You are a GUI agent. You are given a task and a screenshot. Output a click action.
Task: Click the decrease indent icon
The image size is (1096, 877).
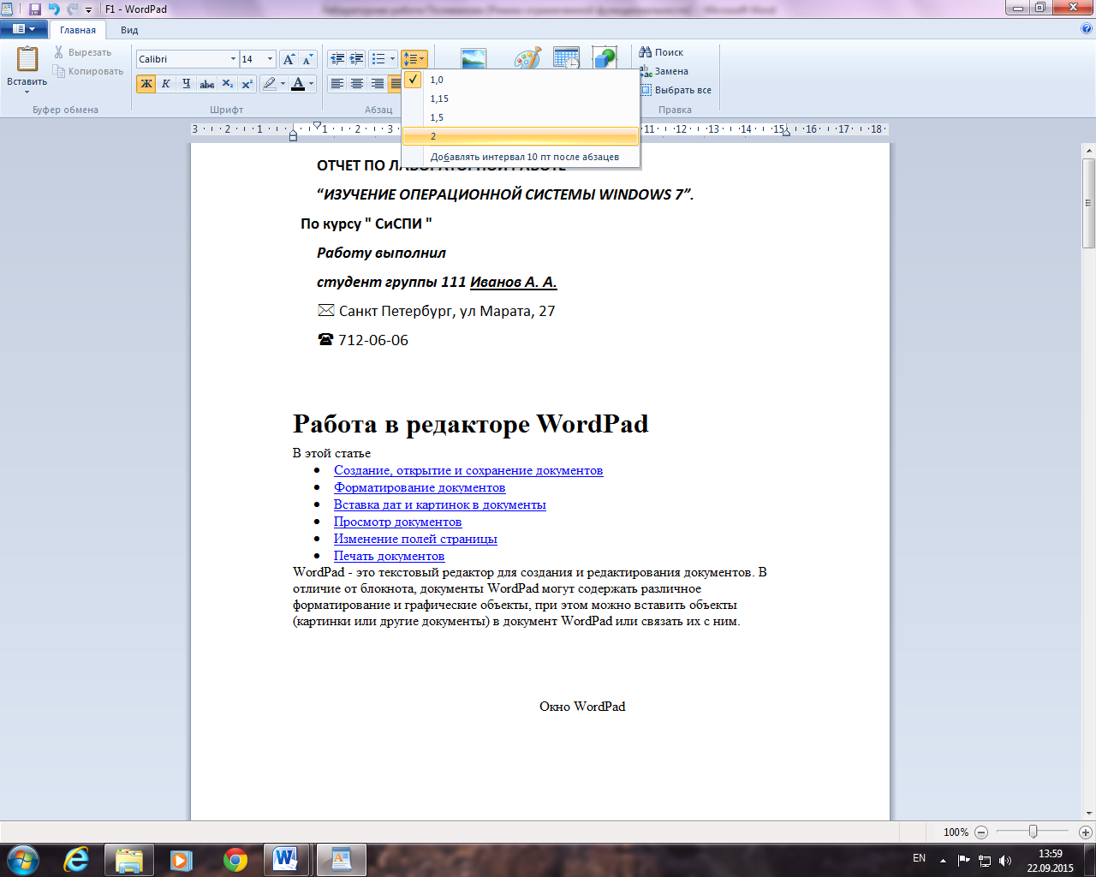(337, 59)
